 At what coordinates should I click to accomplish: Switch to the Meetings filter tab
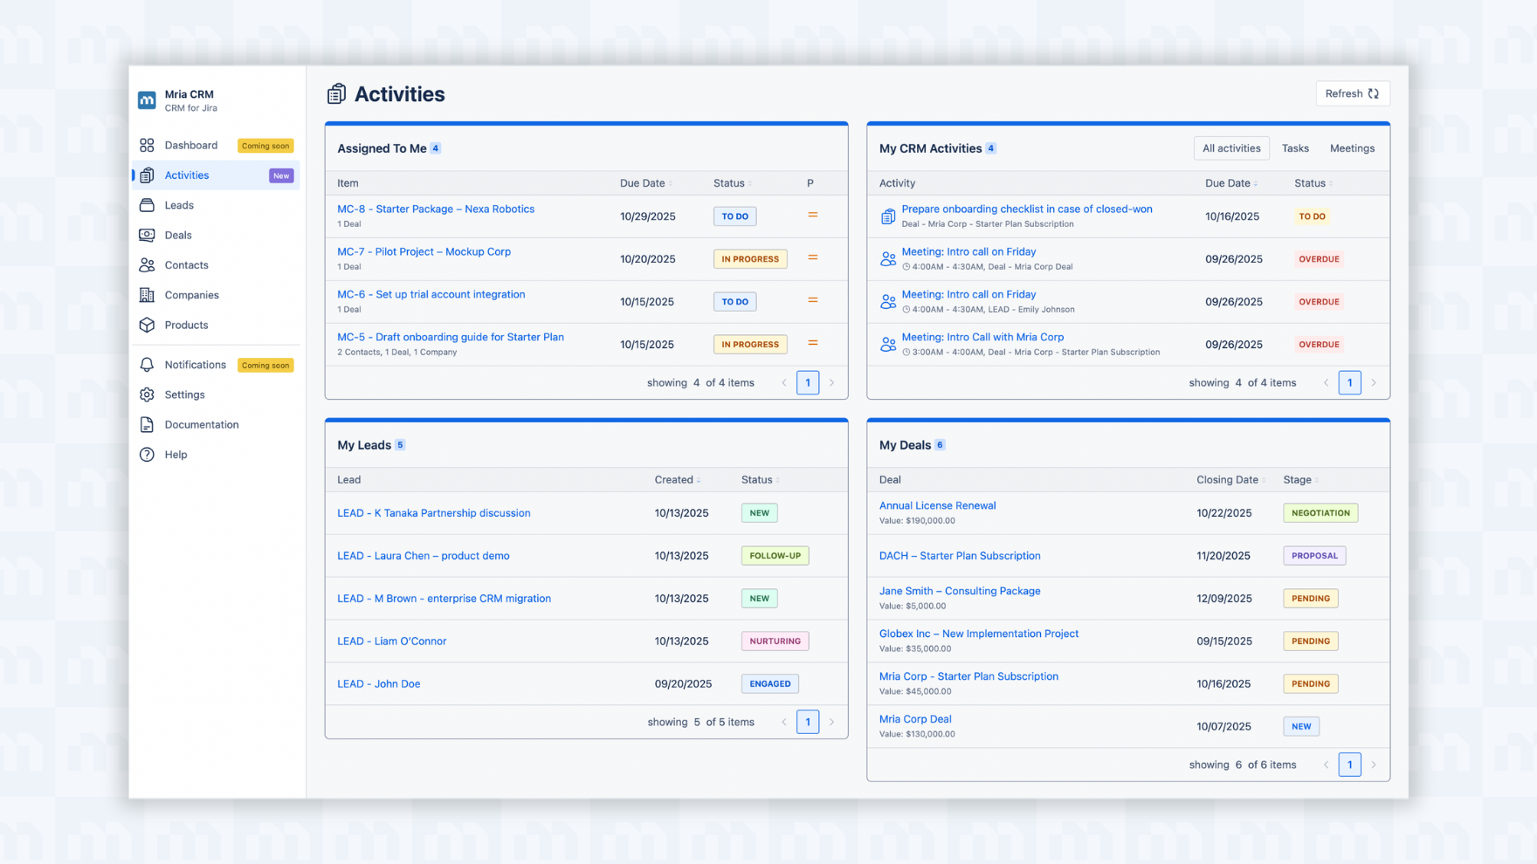point(1351,148)
